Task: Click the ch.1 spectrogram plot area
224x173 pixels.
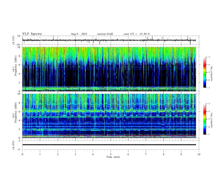Action: click(109, 69)
